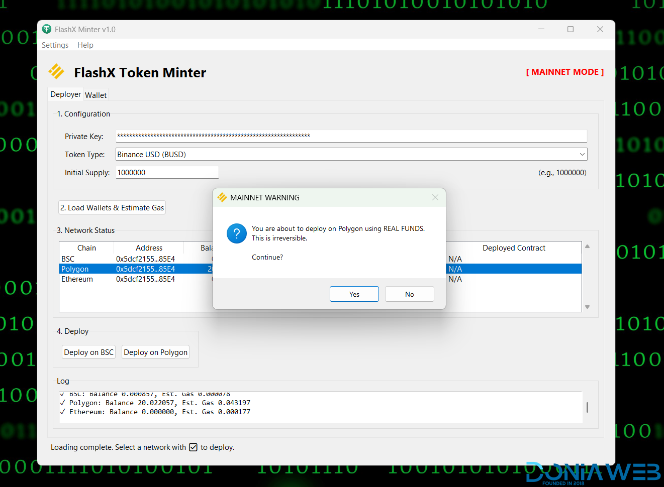
Task: Click the MAINNET WARNING dialog title icon
Action: pyautogui.click(x=222, y=197)
